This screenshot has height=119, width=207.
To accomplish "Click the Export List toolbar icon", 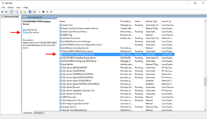I will click(25, 12).
